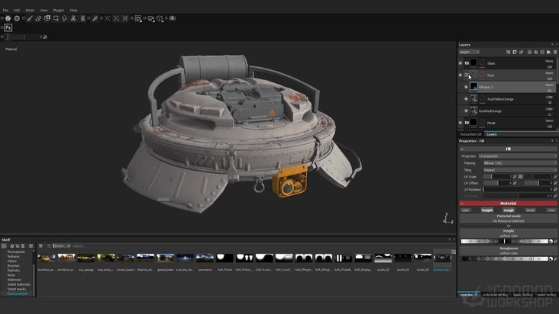Click the add mask icon in Layers

[x=515, y=52]
